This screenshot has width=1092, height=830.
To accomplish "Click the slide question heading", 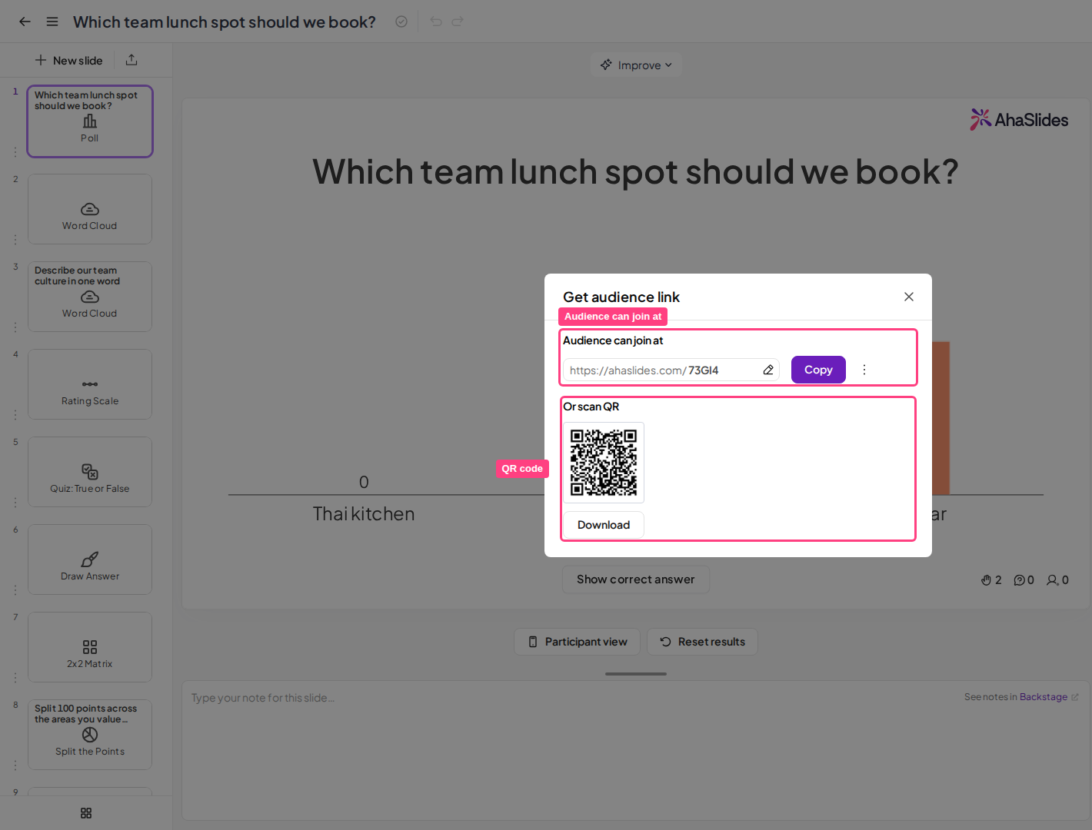I will click(x=635, y=171).
